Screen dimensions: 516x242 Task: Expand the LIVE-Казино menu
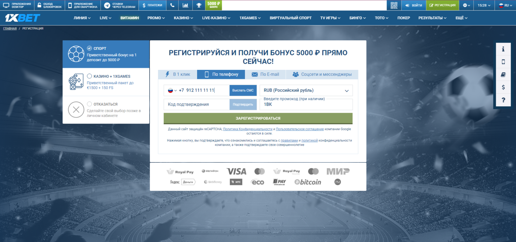[x=216, y=18]
